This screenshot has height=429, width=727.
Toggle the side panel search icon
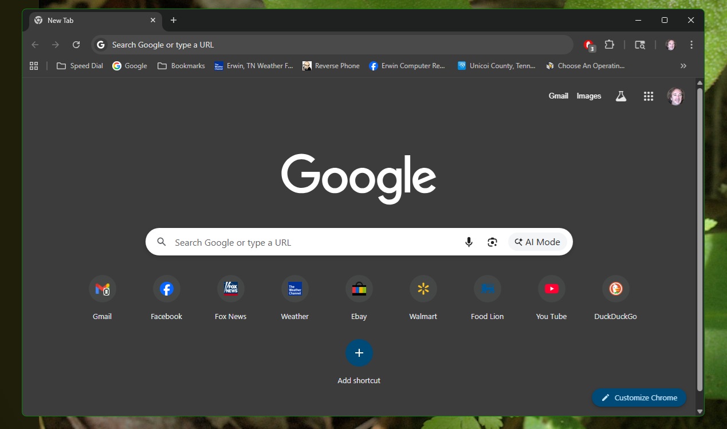pyautogui.click(x=640, y=45)
